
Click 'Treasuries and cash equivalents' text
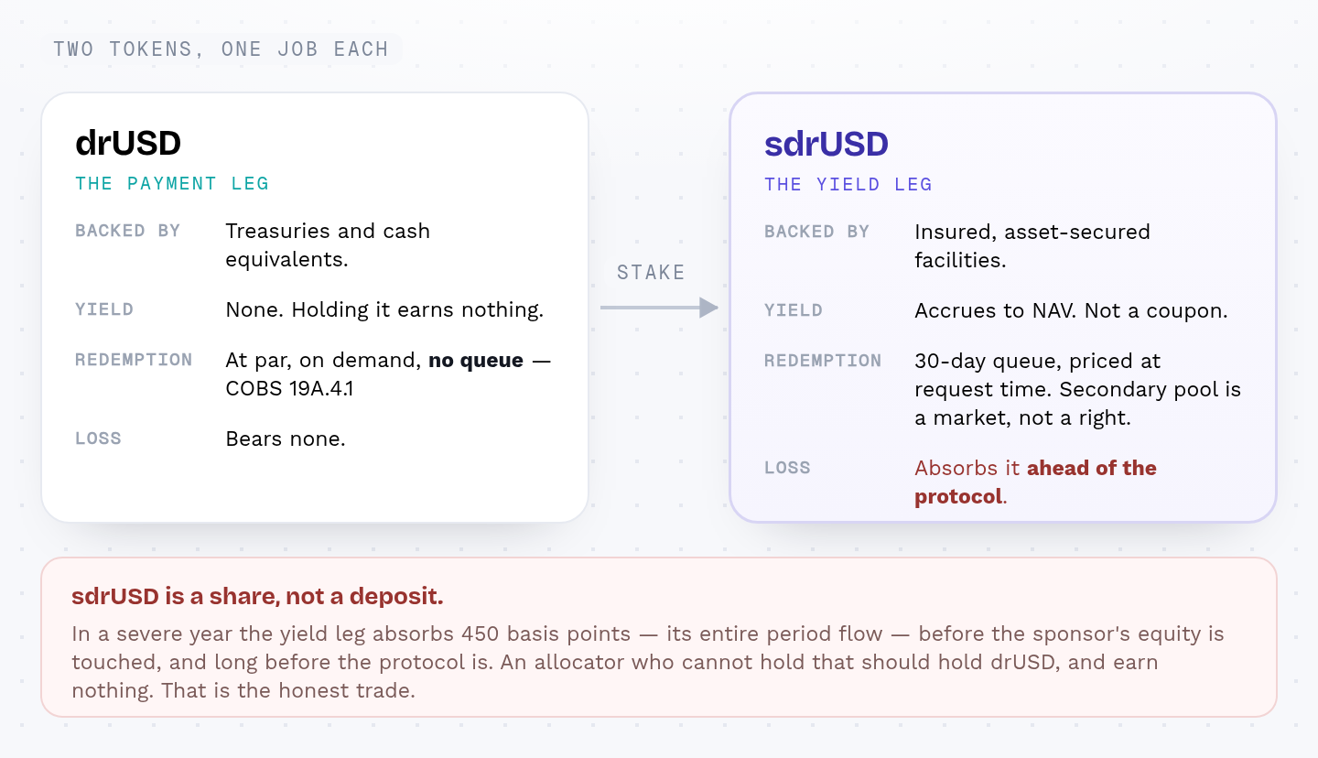tap(328, 244)
